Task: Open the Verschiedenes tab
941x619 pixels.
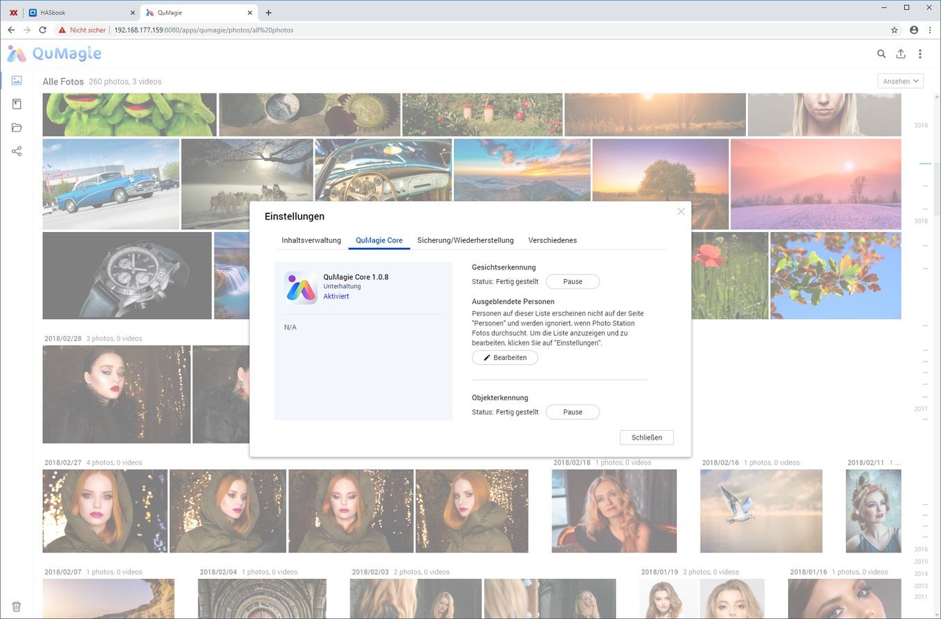Action: (553, 240)
